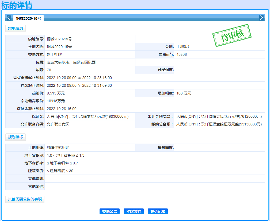Click the 缴纳总金额 amount 玖仟伍佰壹拾伍万元整
This screenshot has width=270, height=221.
[219, 124]
